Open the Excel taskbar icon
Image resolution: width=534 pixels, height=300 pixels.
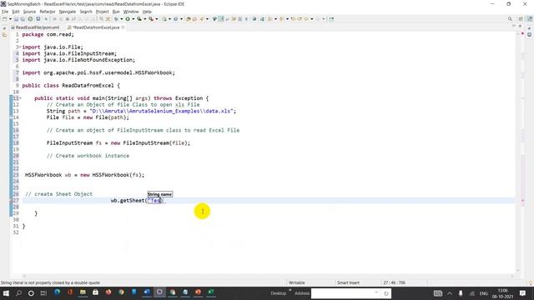pyautogui.click(x=211, y=292)
